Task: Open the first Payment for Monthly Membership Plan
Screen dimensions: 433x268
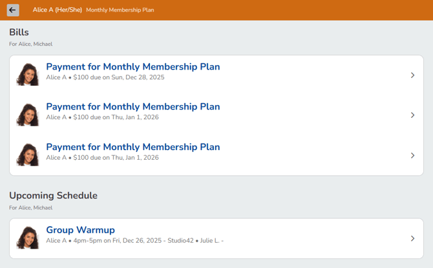Action: (132, 67)
